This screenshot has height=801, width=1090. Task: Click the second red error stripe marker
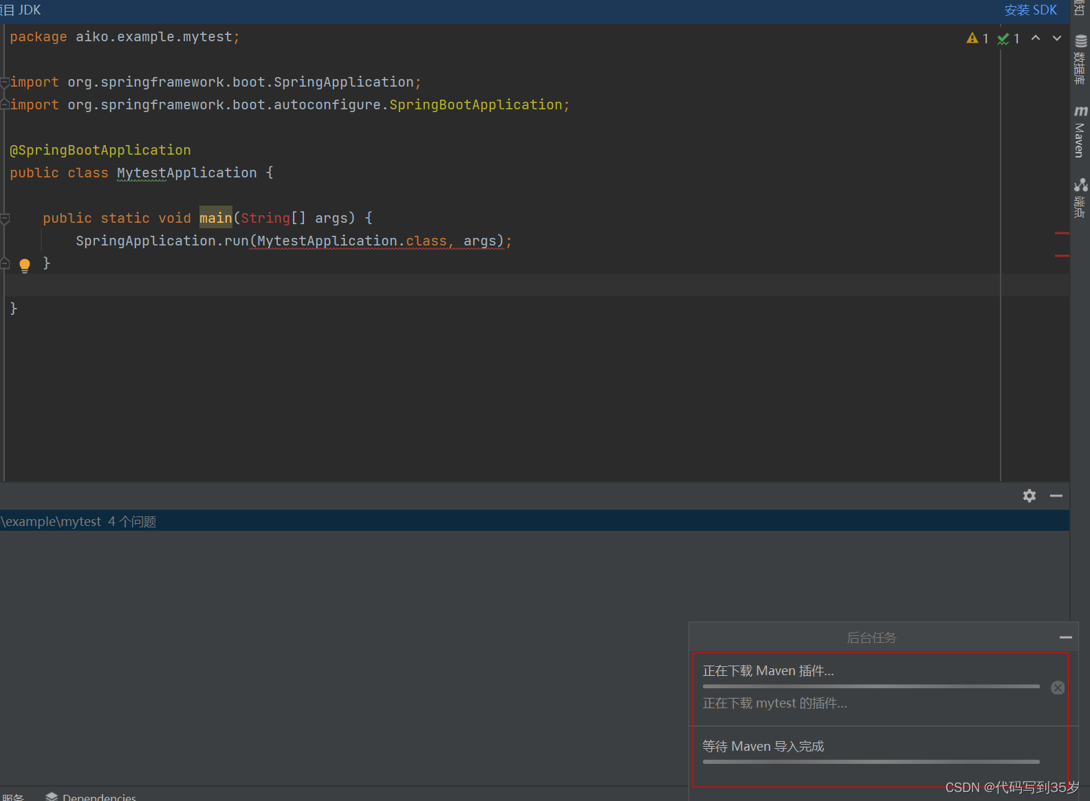[1062, 256]
